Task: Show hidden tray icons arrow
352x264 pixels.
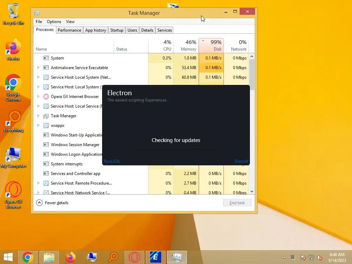Action: [284, 257]
